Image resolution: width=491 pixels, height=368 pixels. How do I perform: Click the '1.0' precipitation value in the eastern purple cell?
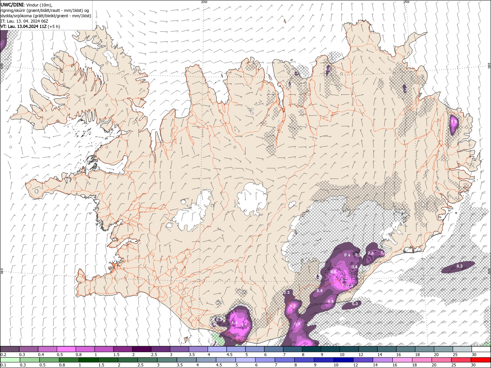[454, 122]
